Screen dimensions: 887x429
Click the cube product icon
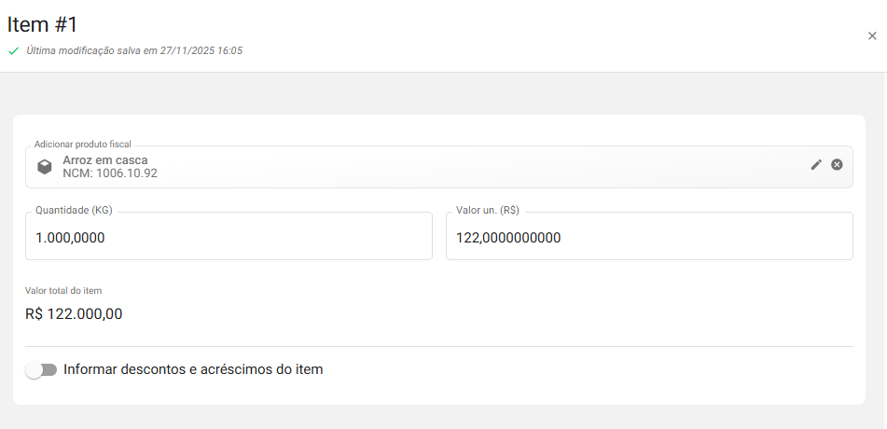point(44,167)
